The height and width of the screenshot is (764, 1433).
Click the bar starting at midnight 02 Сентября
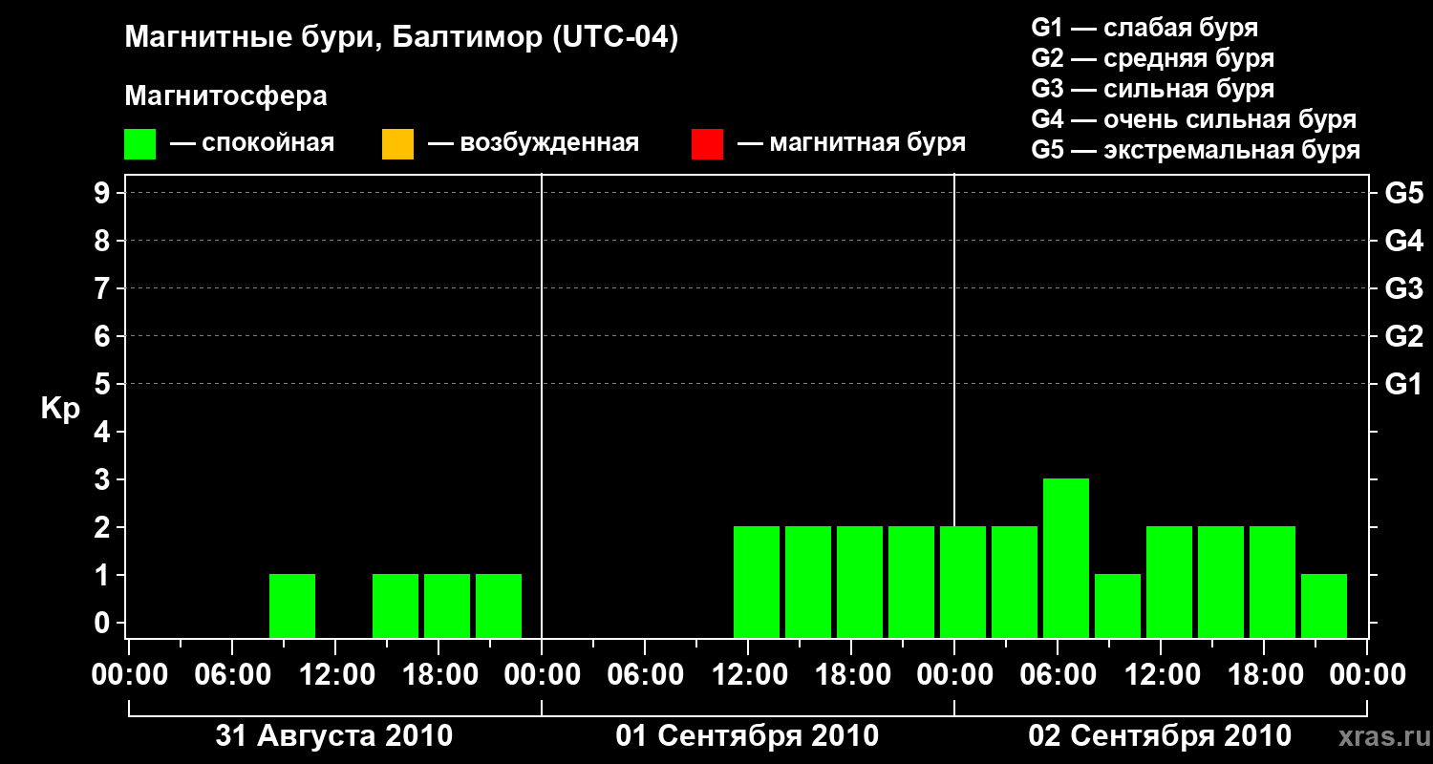(x=963, y=582)
